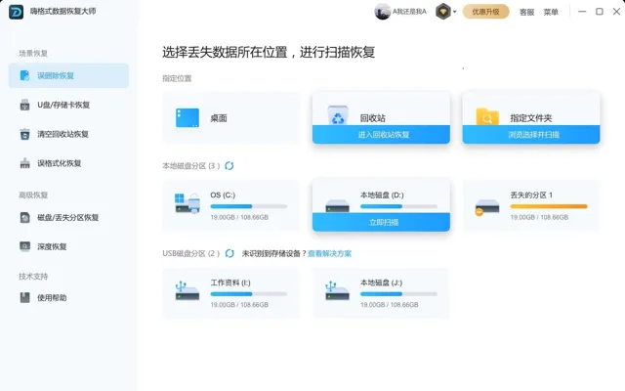Click the 本地磁盘分区 (3) section label
Image resolution: width=625 pixels, height=391 pixels.
point(191,165)
